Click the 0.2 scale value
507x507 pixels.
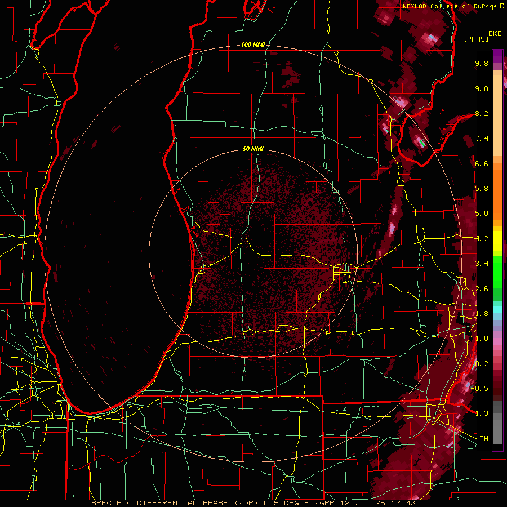point(482,364)
